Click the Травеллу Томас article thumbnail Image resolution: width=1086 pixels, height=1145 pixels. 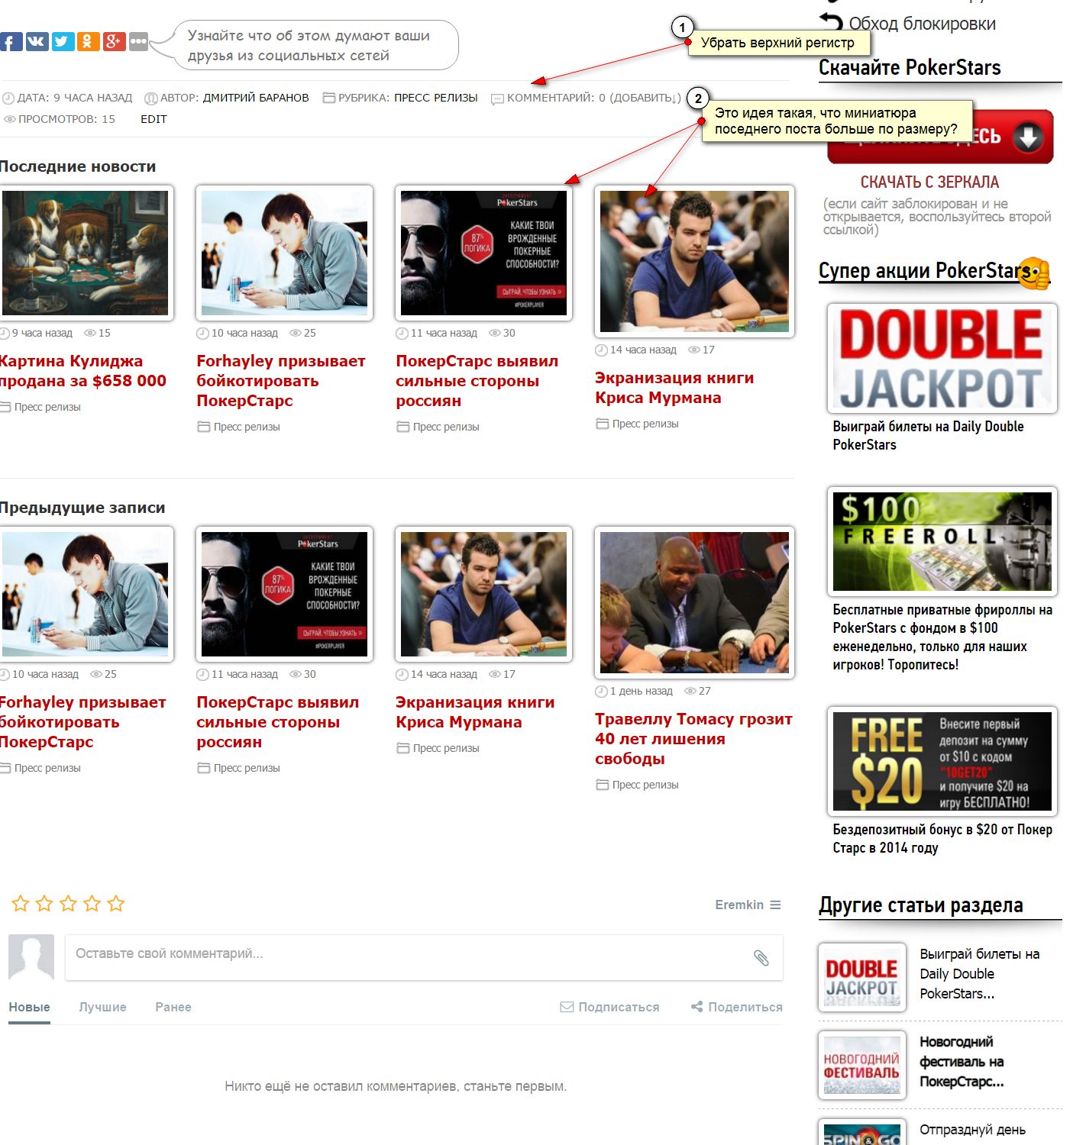click(694, 602)
